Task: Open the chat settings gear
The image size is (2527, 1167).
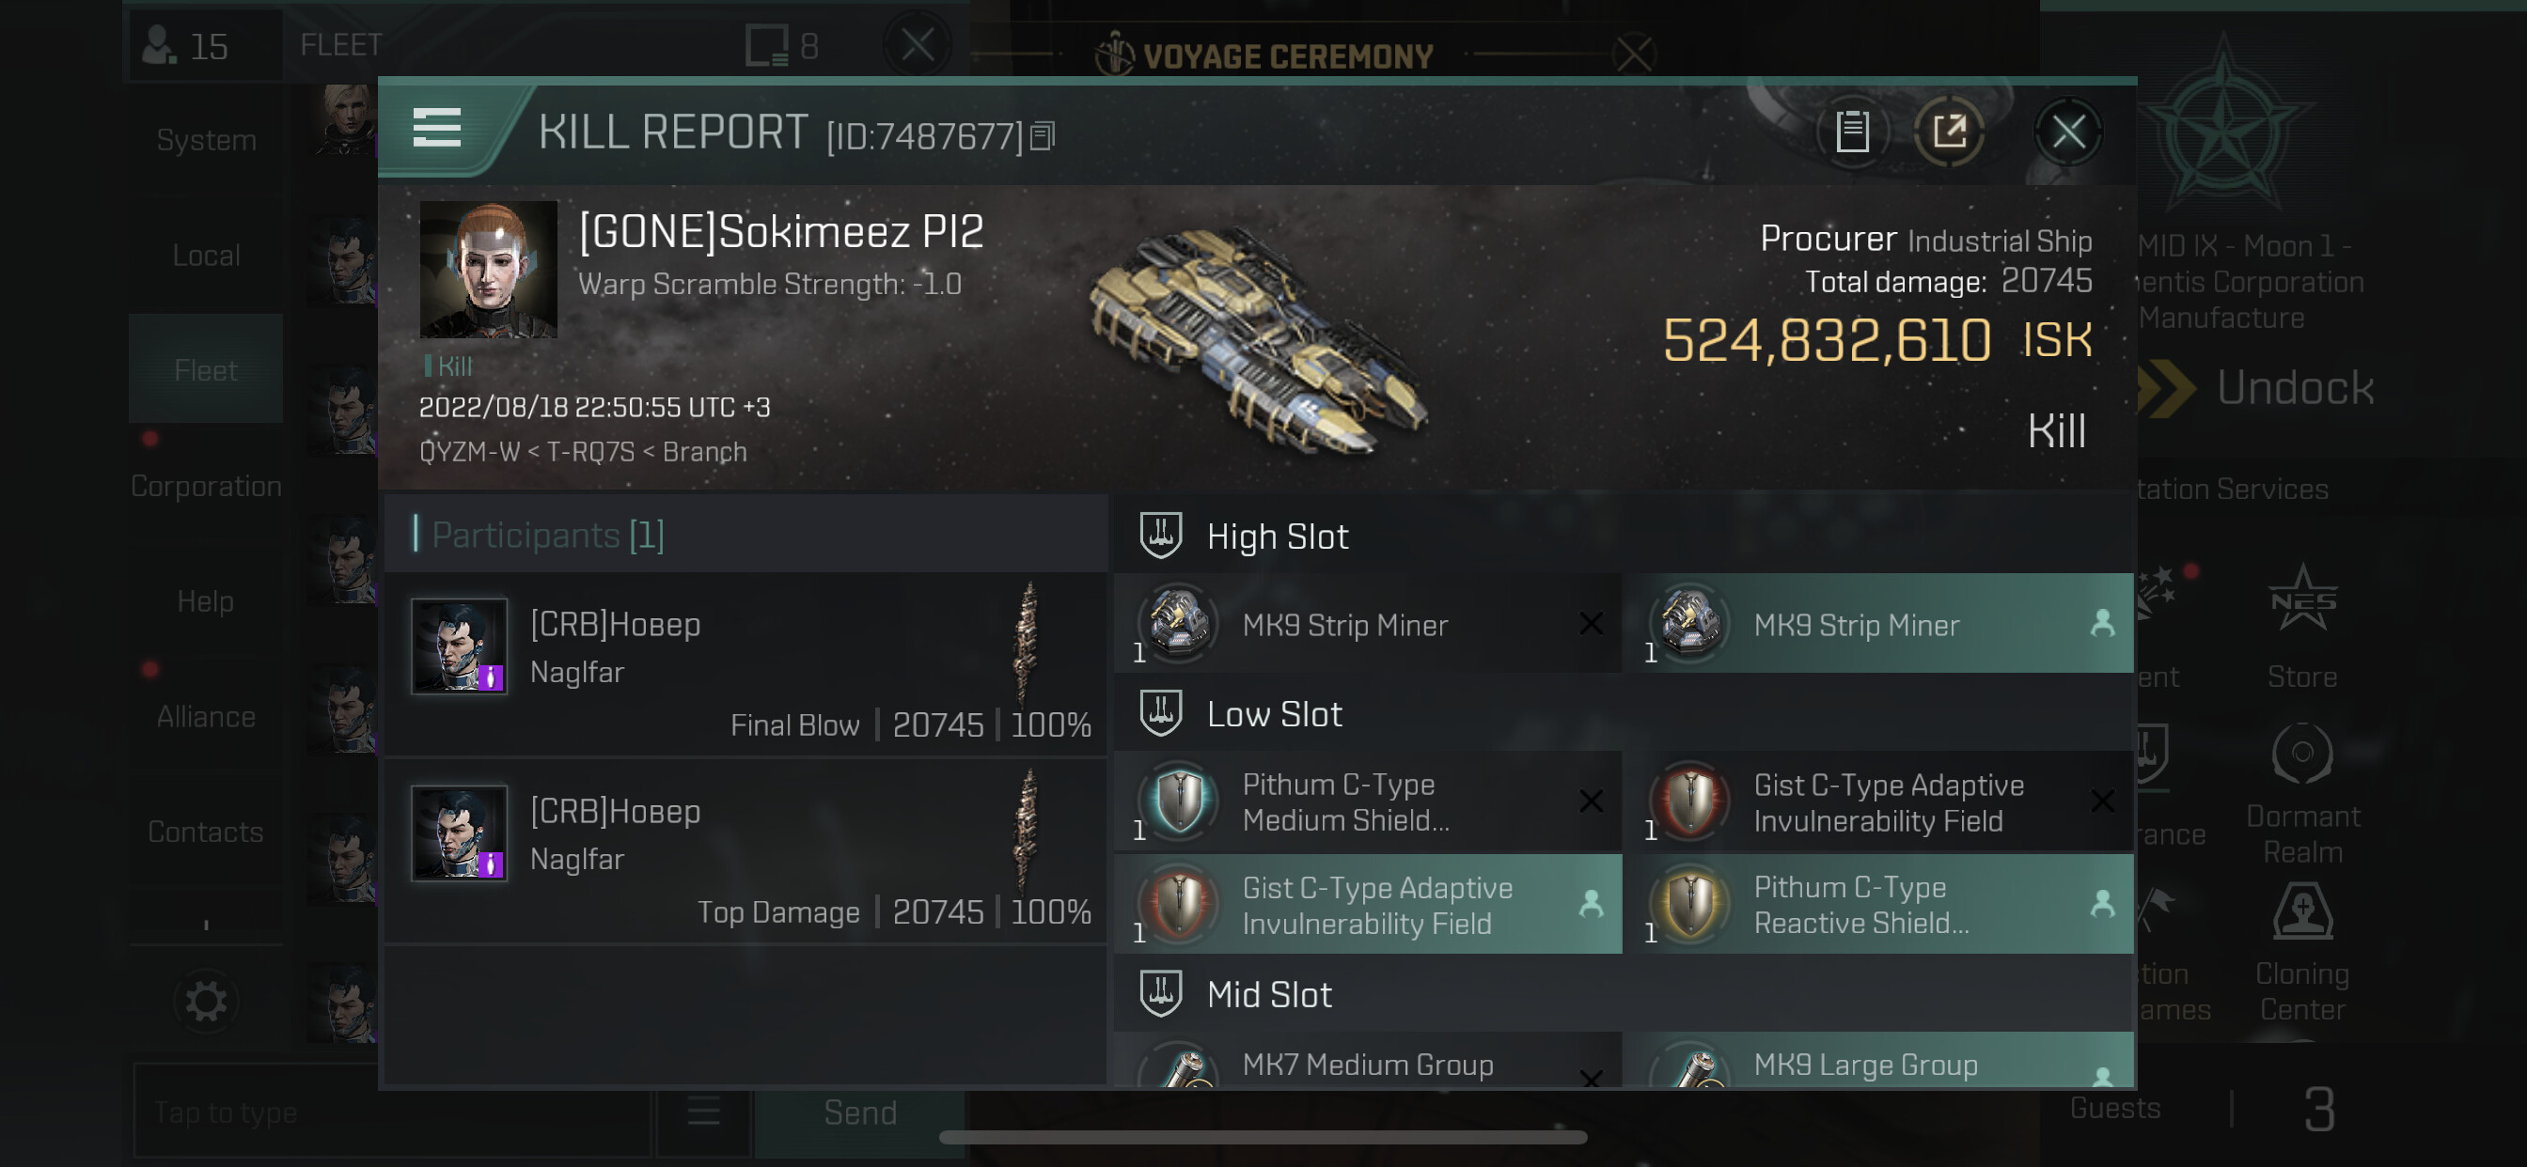Action: pos(206,1002)
